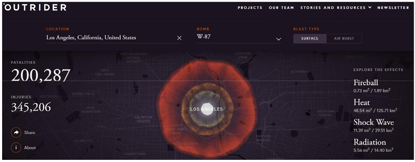Click the LEIMERT PARK map label
The image size is (415, 162).
[x=135, y=154]
